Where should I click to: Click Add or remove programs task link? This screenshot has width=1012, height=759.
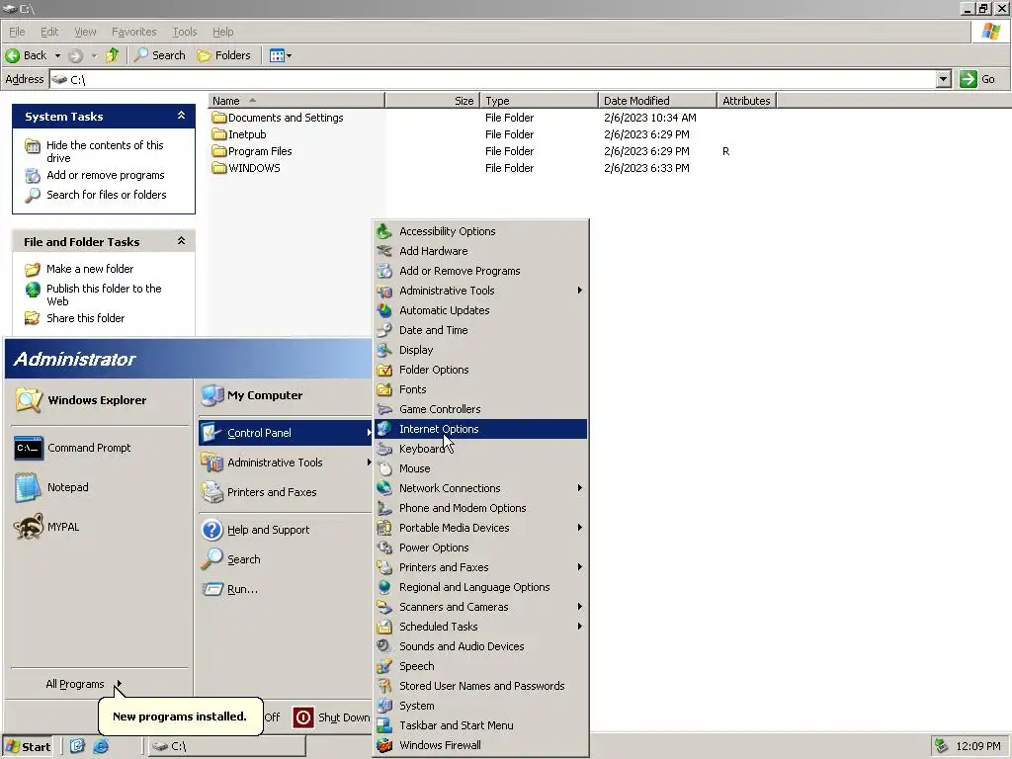tap(105, 175)
